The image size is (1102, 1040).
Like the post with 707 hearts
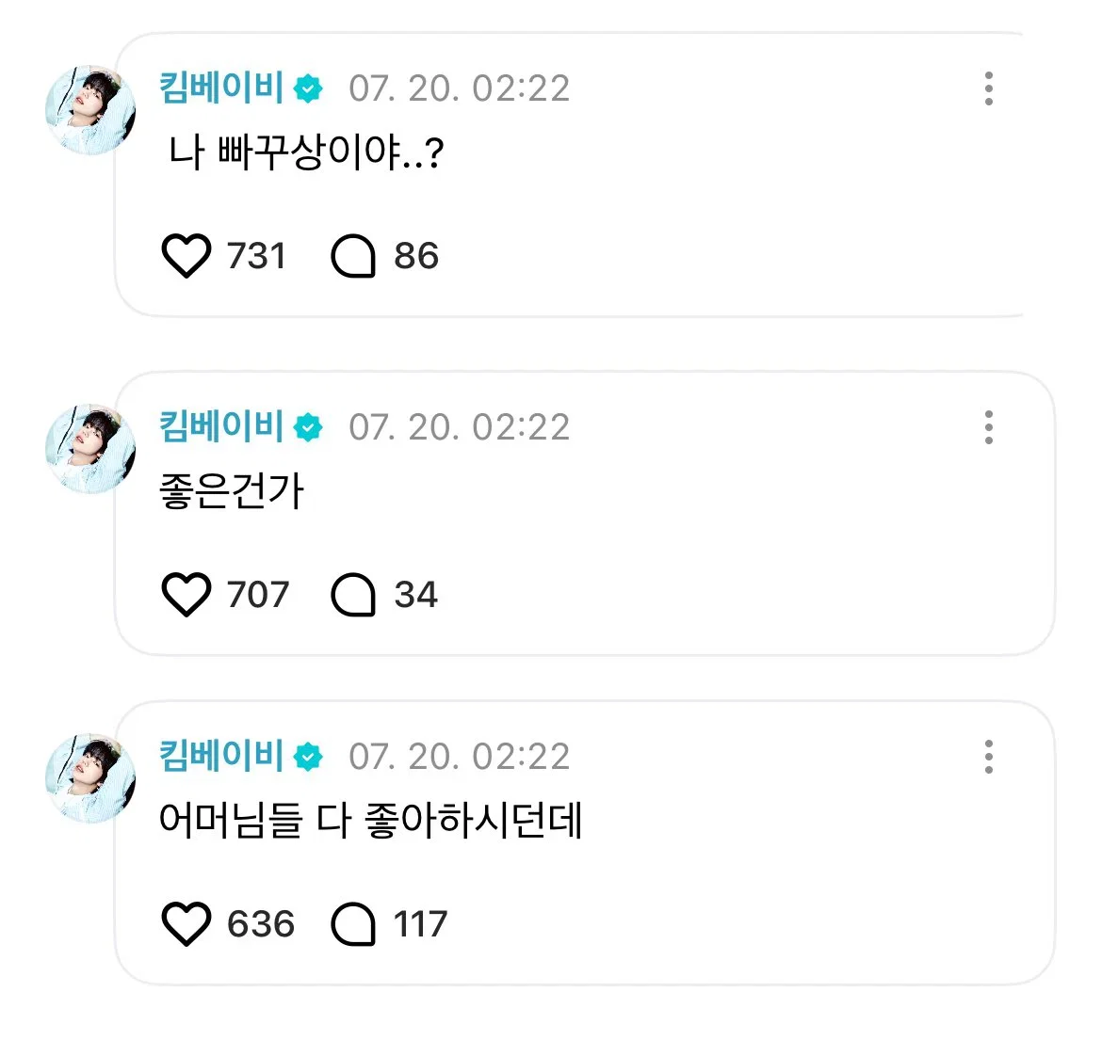(186, 595)
